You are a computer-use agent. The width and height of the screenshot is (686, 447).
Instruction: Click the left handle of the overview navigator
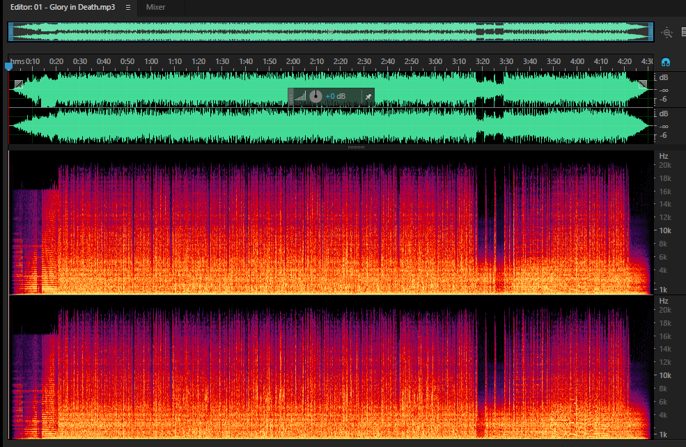click(x=11, y=32)
